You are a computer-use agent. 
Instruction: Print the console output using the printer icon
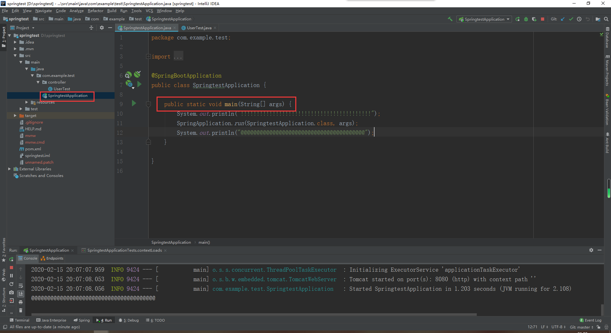[21, 302]
